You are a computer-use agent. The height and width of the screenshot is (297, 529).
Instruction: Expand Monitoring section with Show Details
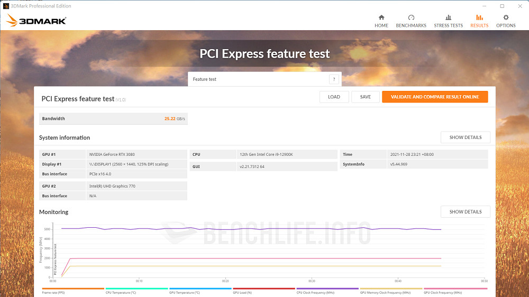465,212
